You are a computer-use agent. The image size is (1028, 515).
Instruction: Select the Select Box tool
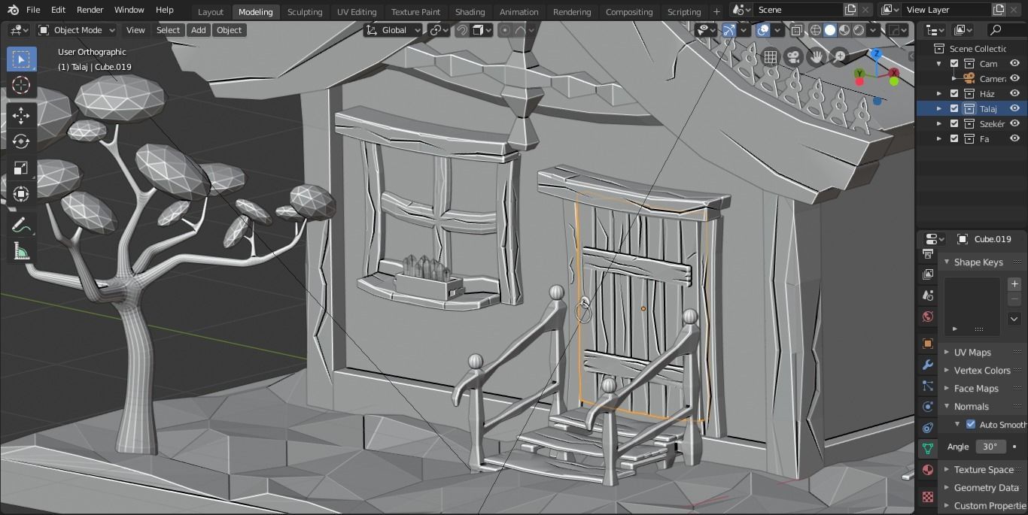[x=21, y=59]
